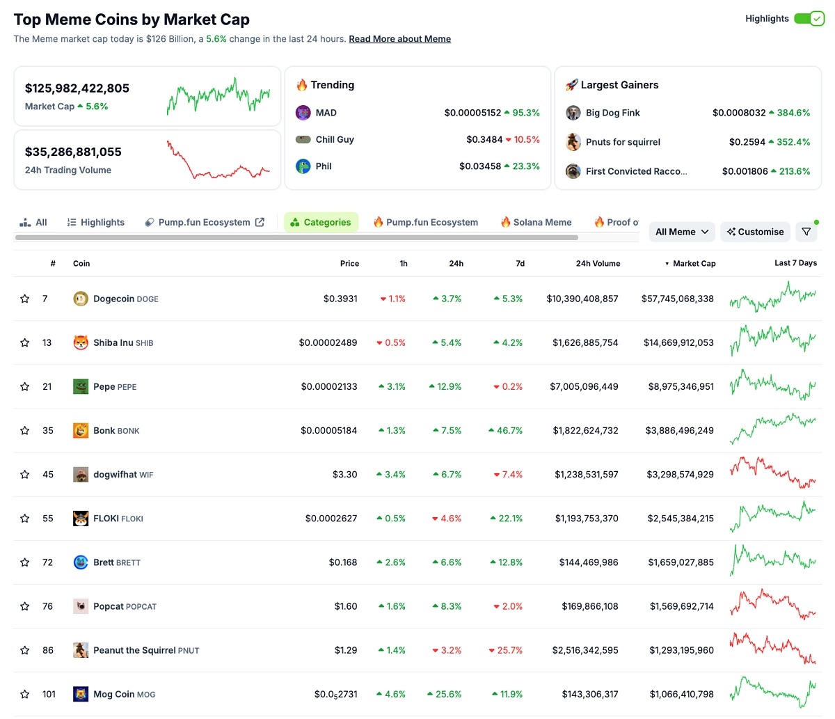This screenshot has width=835, height=719.
Task: Click the Dogecoin coin logo
Action: (x=82, y=298)
